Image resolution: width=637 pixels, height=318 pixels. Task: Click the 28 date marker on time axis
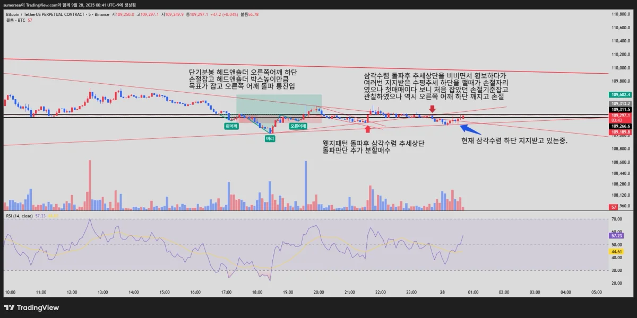click(442, 292)
